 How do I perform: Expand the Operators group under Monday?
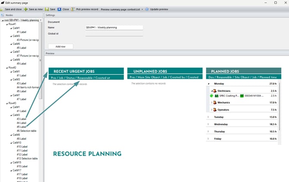pos(211,110)
